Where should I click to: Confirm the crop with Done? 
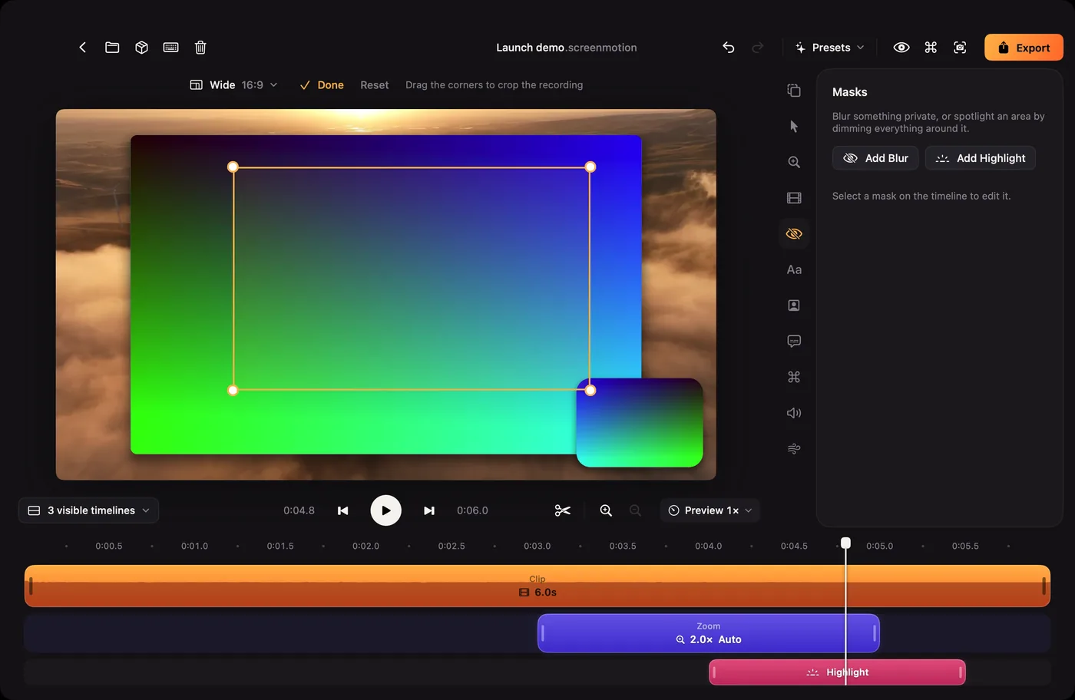click(322, 85)
